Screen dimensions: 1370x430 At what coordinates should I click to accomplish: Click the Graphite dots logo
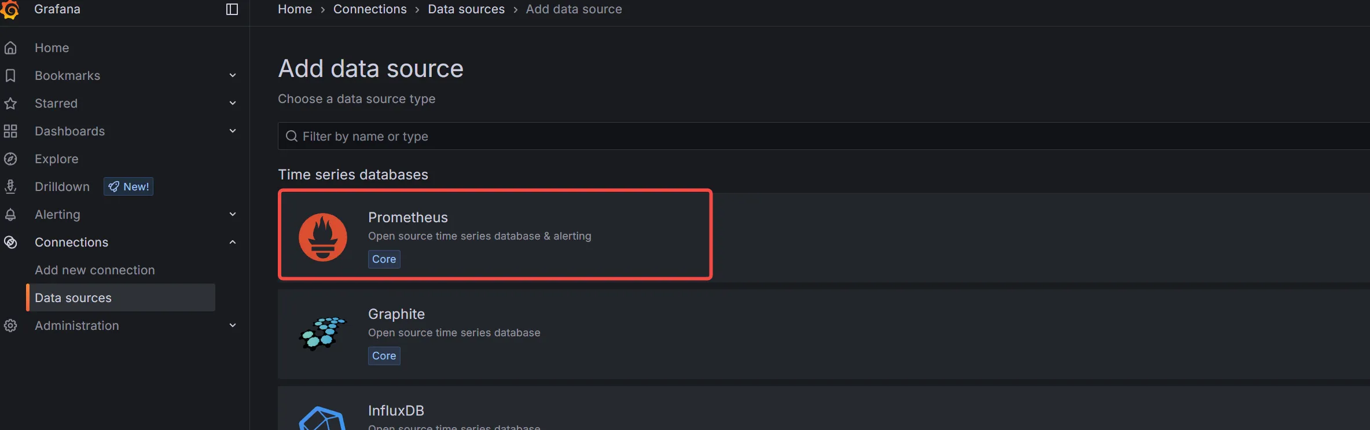(323, 334)
